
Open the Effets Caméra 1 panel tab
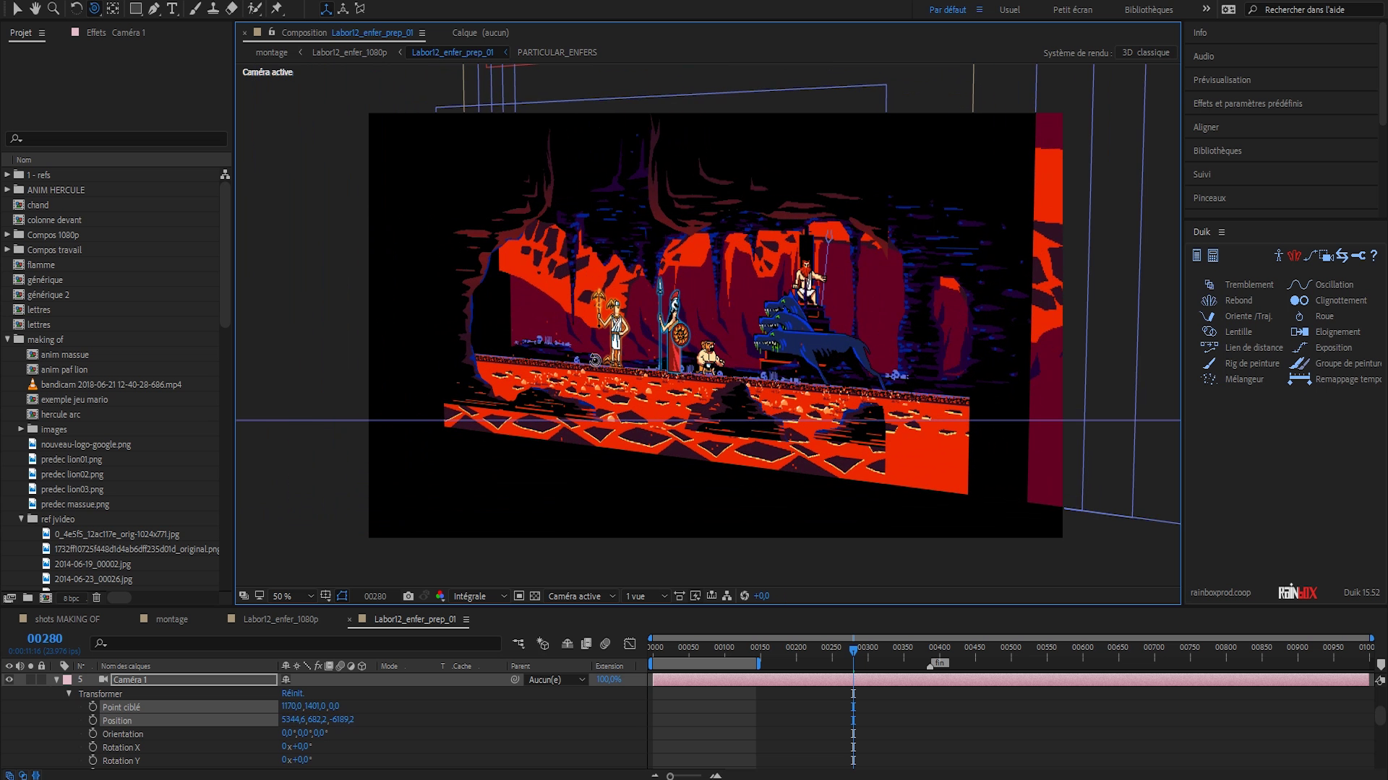[116, 32]
